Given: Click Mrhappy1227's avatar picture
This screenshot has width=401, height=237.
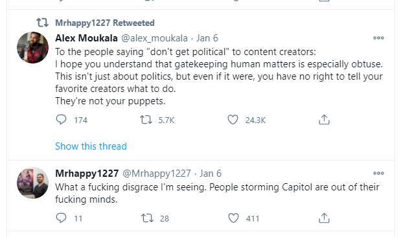Looking at the screenshot, I should click(33, 183).
